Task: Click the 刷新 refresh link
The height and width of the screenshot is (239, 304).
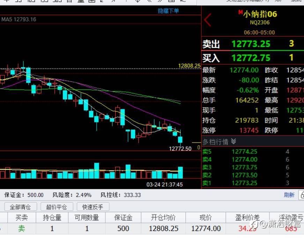Action: point(289,195)
